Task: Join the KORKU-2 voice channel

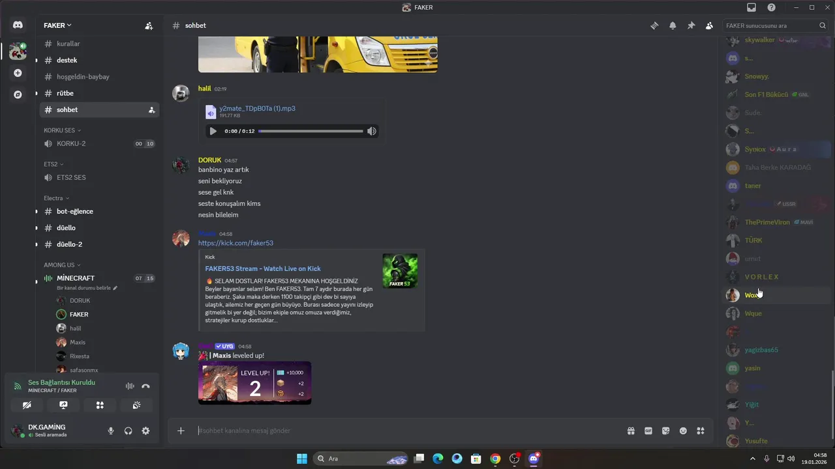Action: click(99, 143)
